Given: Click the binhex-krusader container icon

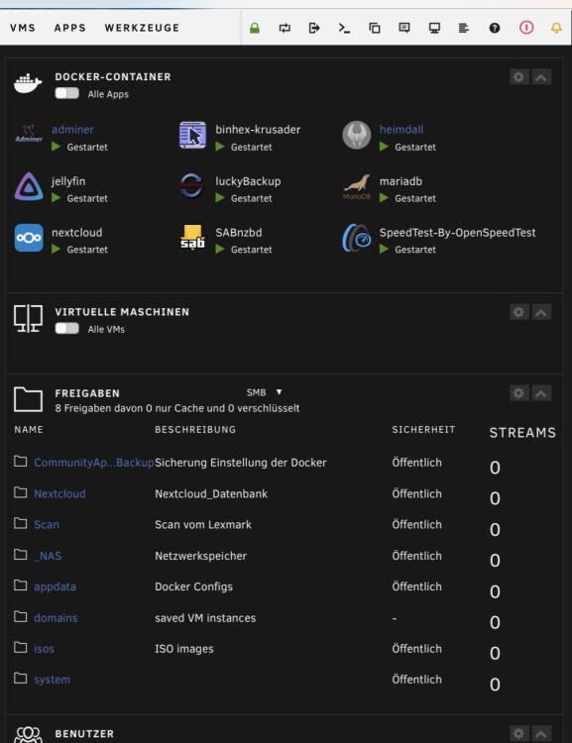Looking at the screenshot, I should point(192,135).
